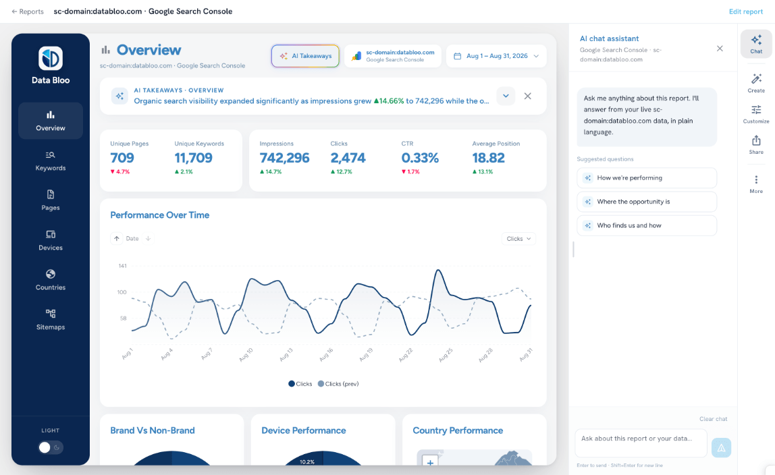Open the Countries sidebar section

[x=51, y=280]
